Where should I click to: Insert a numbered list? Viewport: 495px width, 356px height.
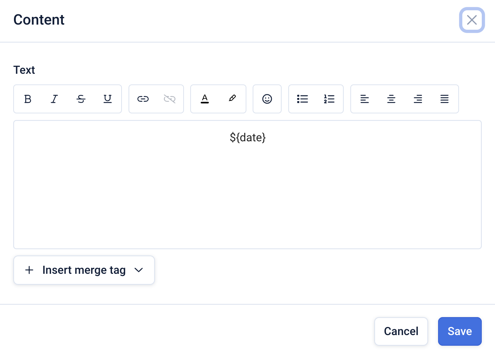coord(329,99)
